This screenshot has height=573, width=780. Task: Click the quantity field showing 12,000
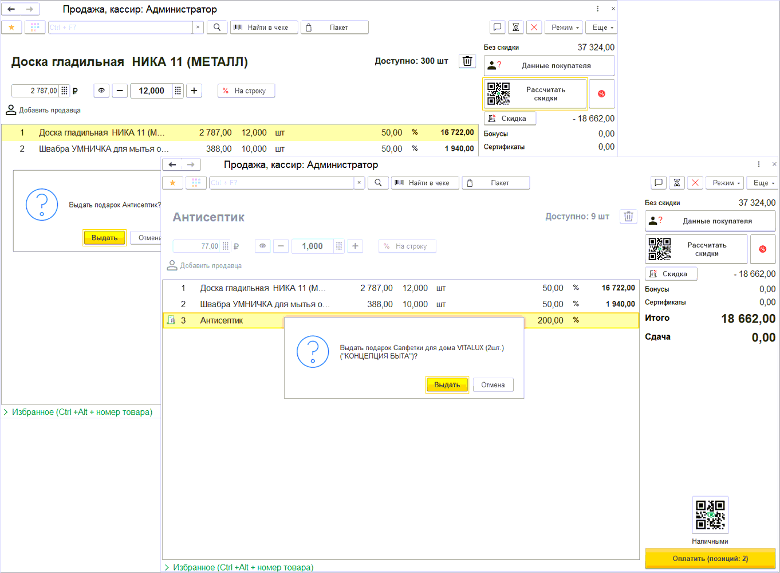[151, 91]
